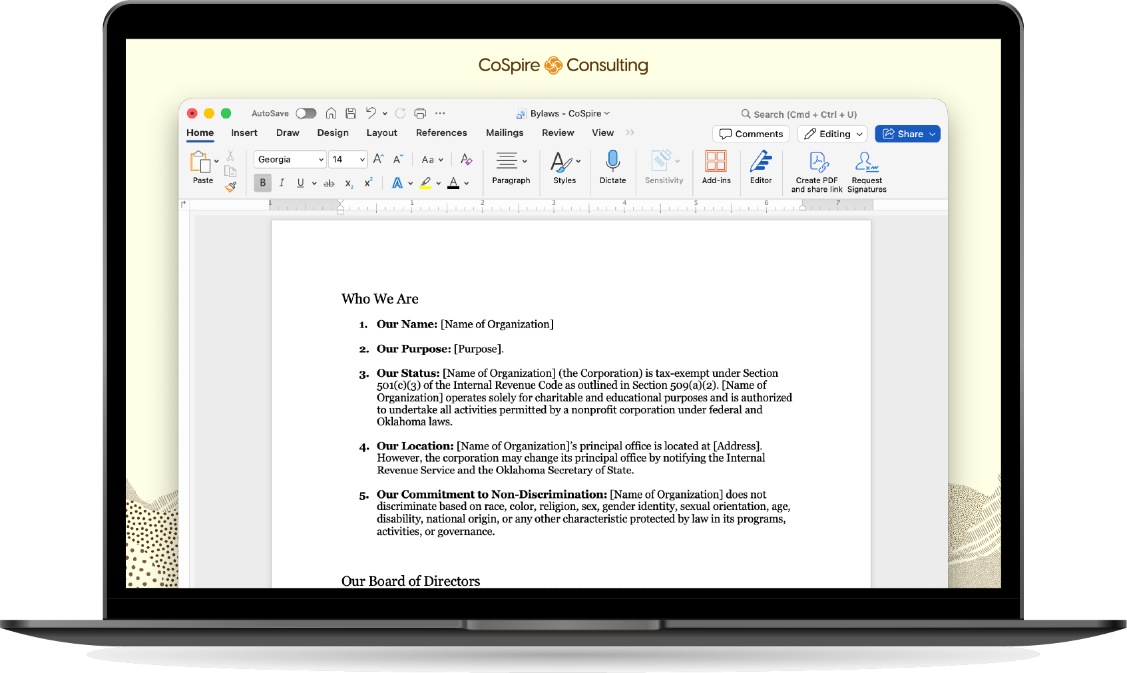Open the highlight color dropdown arrow

[x=439, y=184]
